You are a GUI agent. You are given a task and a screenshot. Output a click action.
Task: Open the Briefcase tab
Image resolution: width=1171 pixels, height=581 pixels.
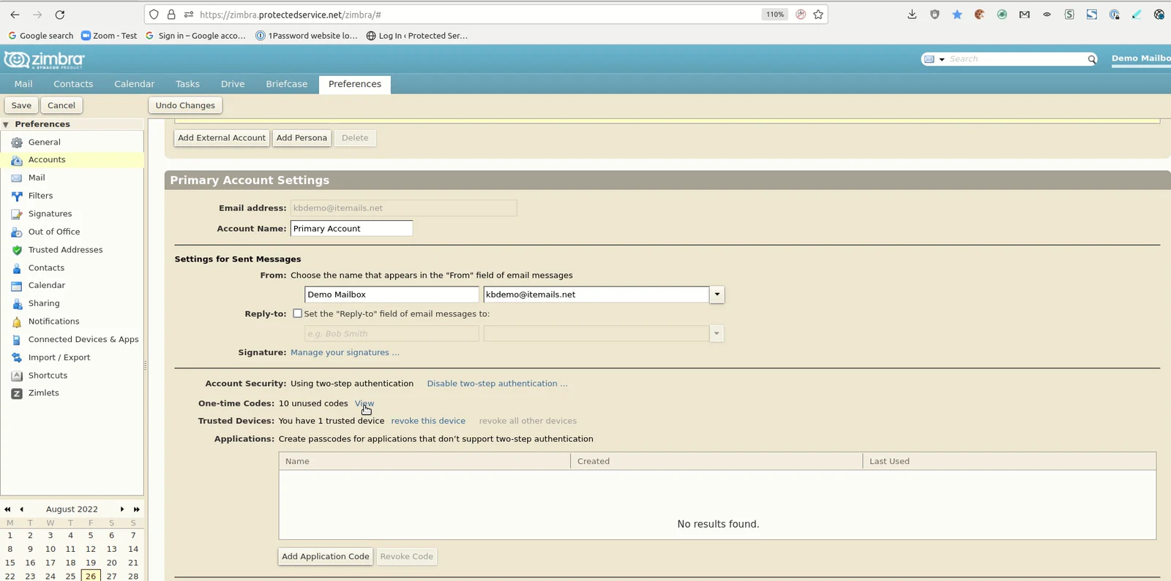point(286,84)
